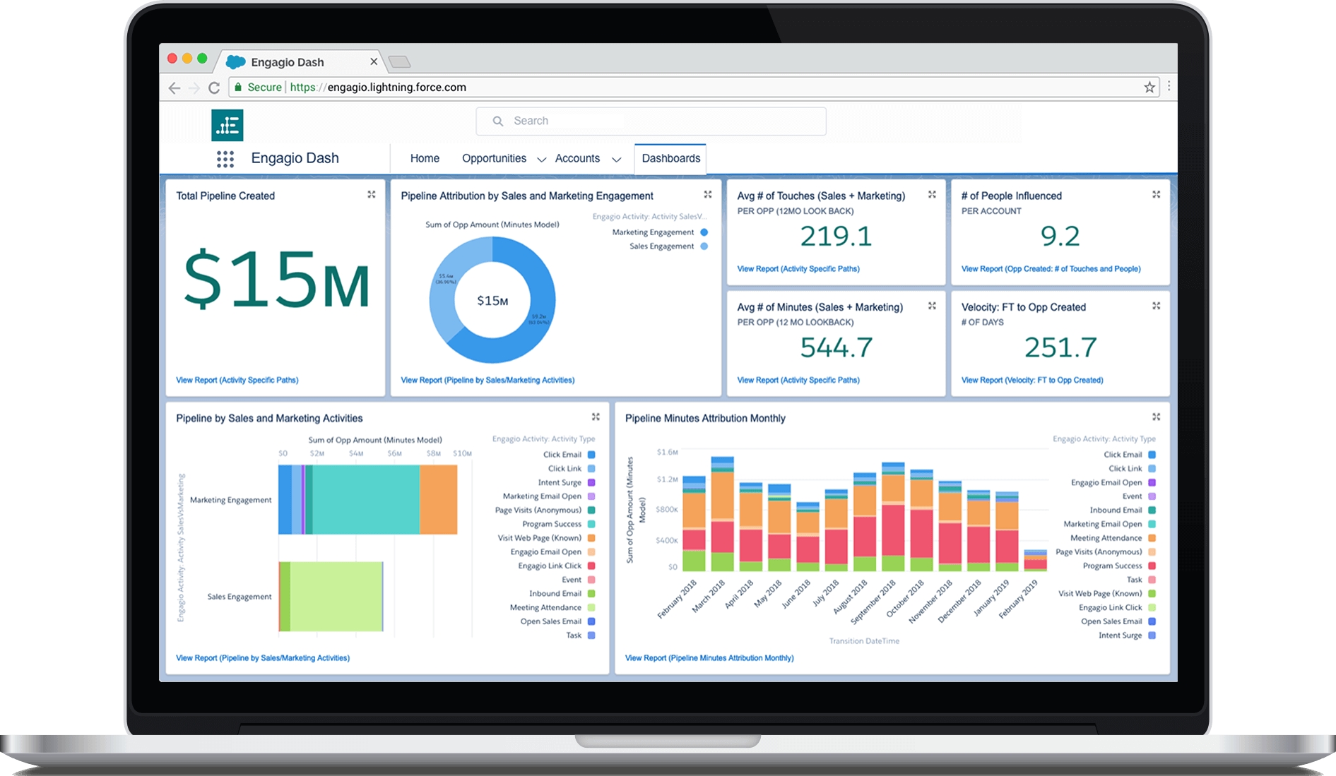1336x776 pixels.
Task: Open the Opportunities dropdown chevron
Action: tap(541, 160)
